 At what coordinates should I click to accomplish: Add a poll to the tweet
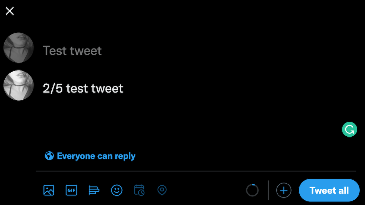tap(94, 190)
